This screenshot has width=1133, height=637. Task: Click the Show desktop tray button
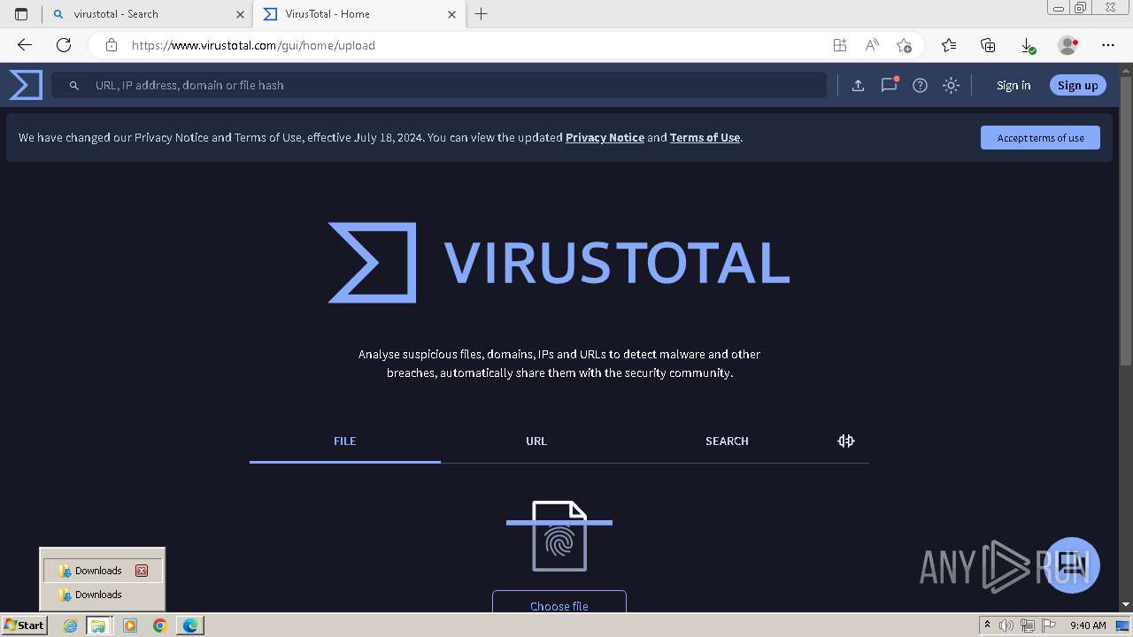pos(1122,625)
